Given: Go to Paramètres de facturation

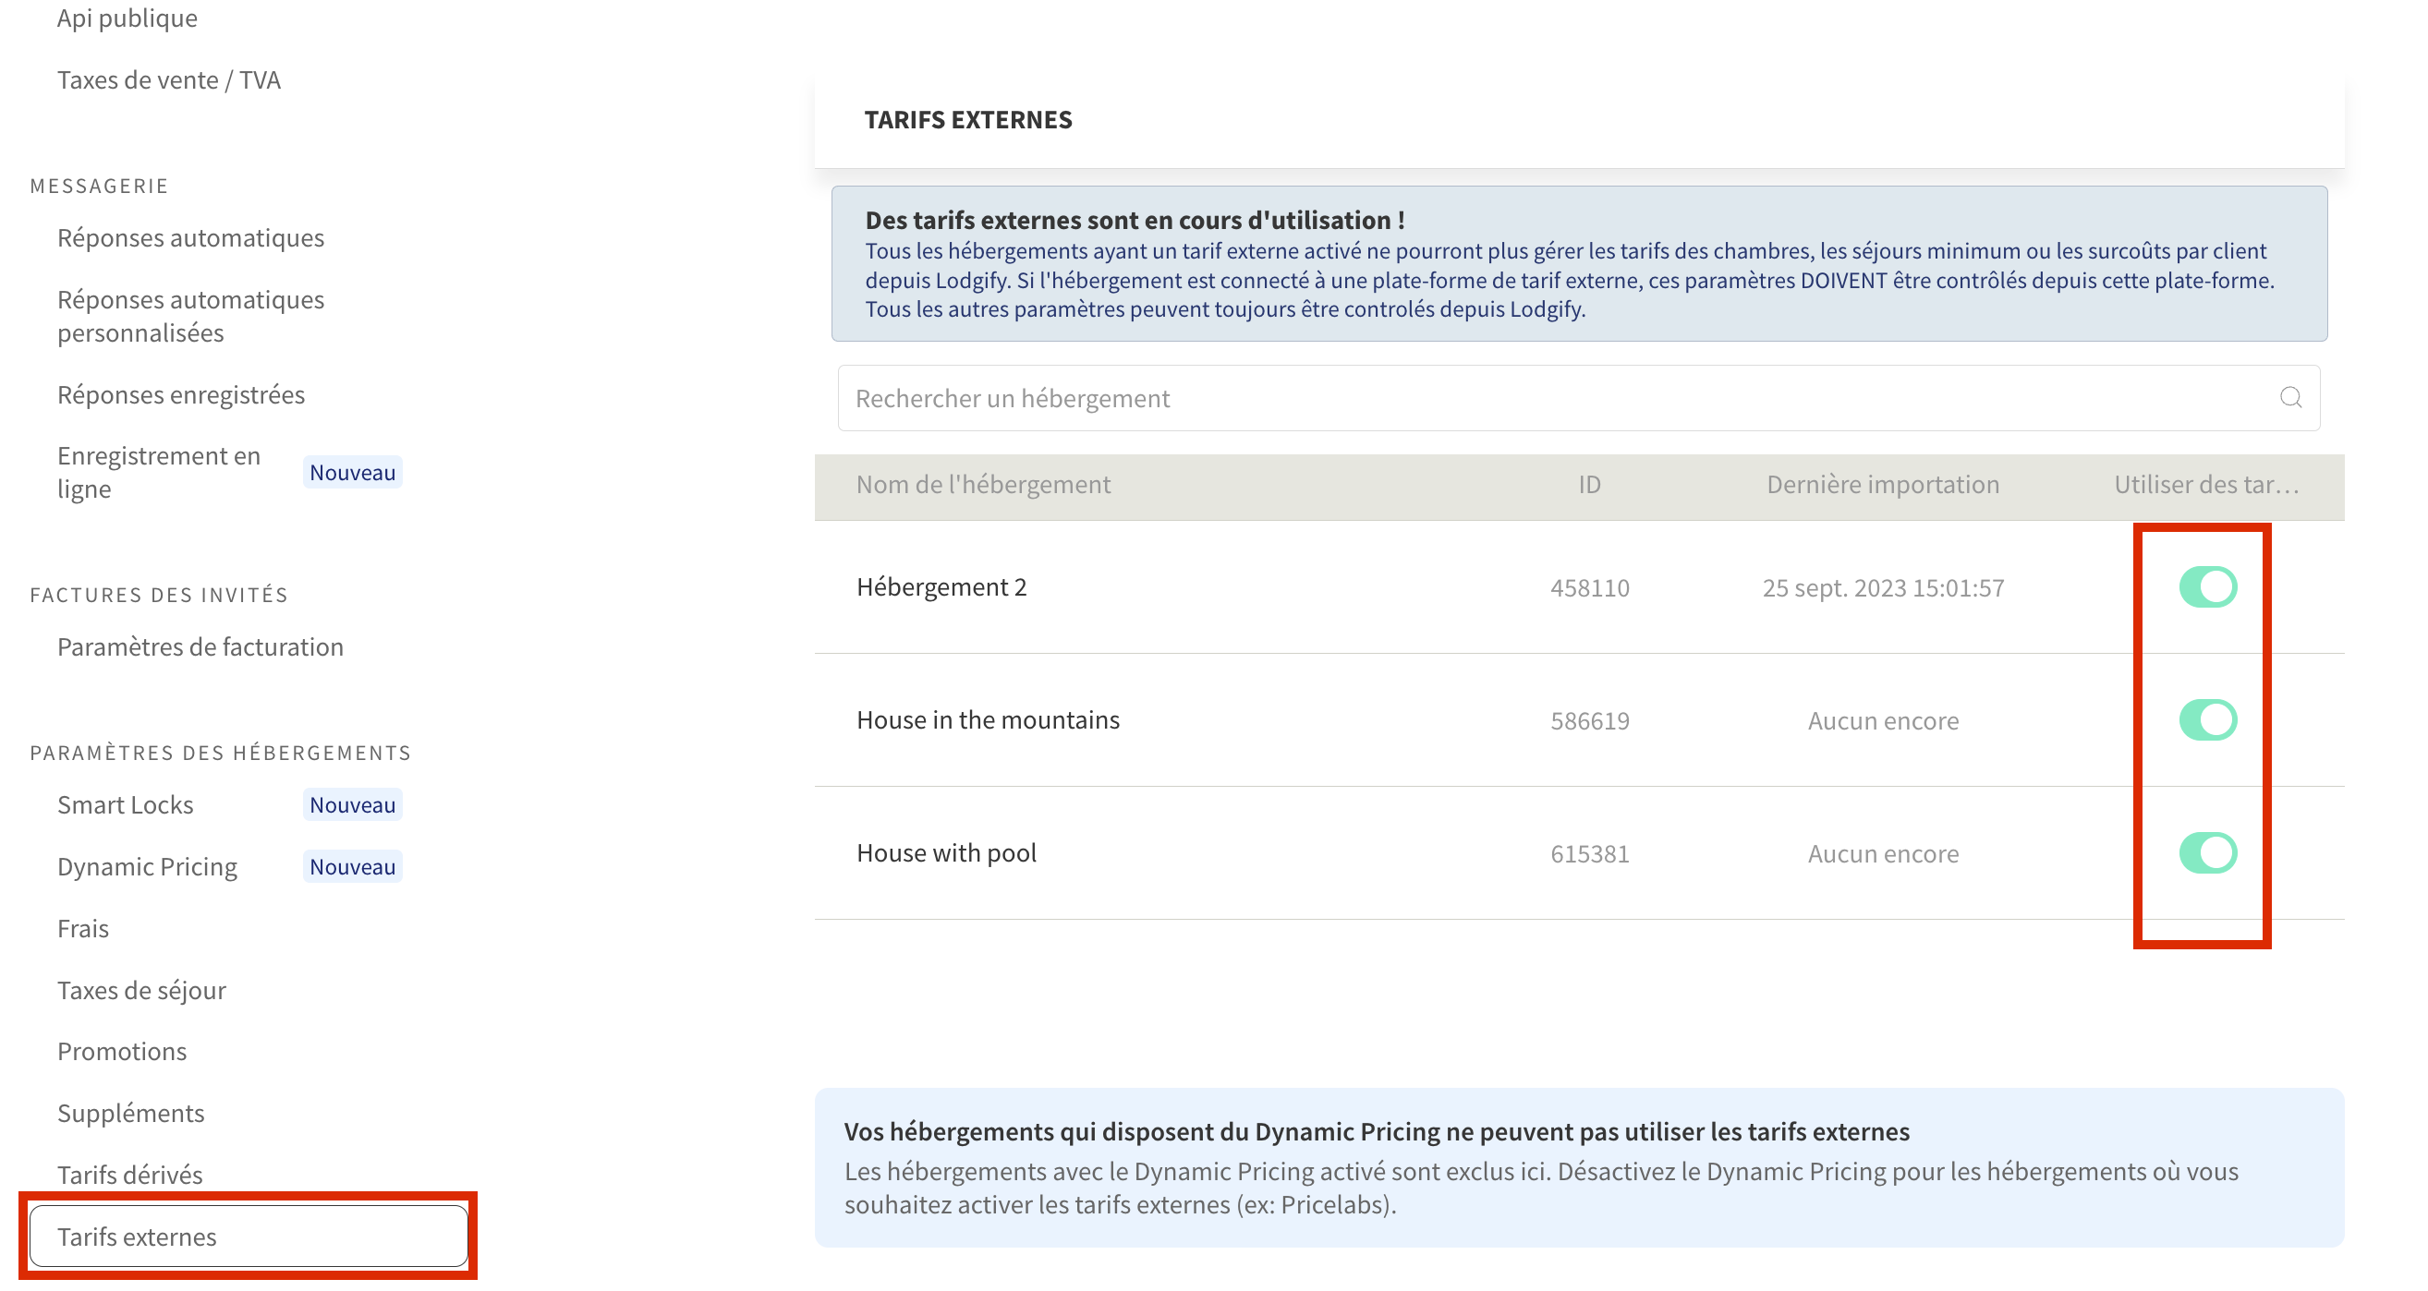Looking at the screenshot, I should pyautogui.click(x=200, y=646).
